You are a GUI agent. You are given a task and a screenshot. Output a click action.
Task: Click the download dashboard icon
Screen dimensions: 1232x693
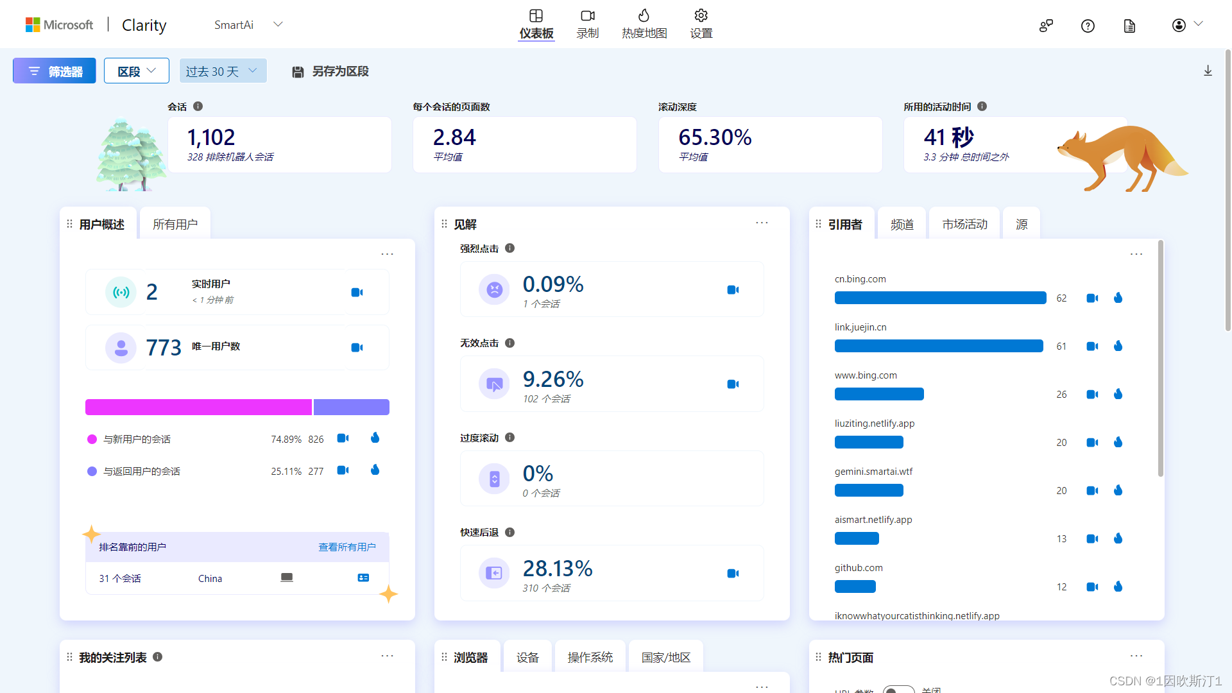pos(1208,71)
